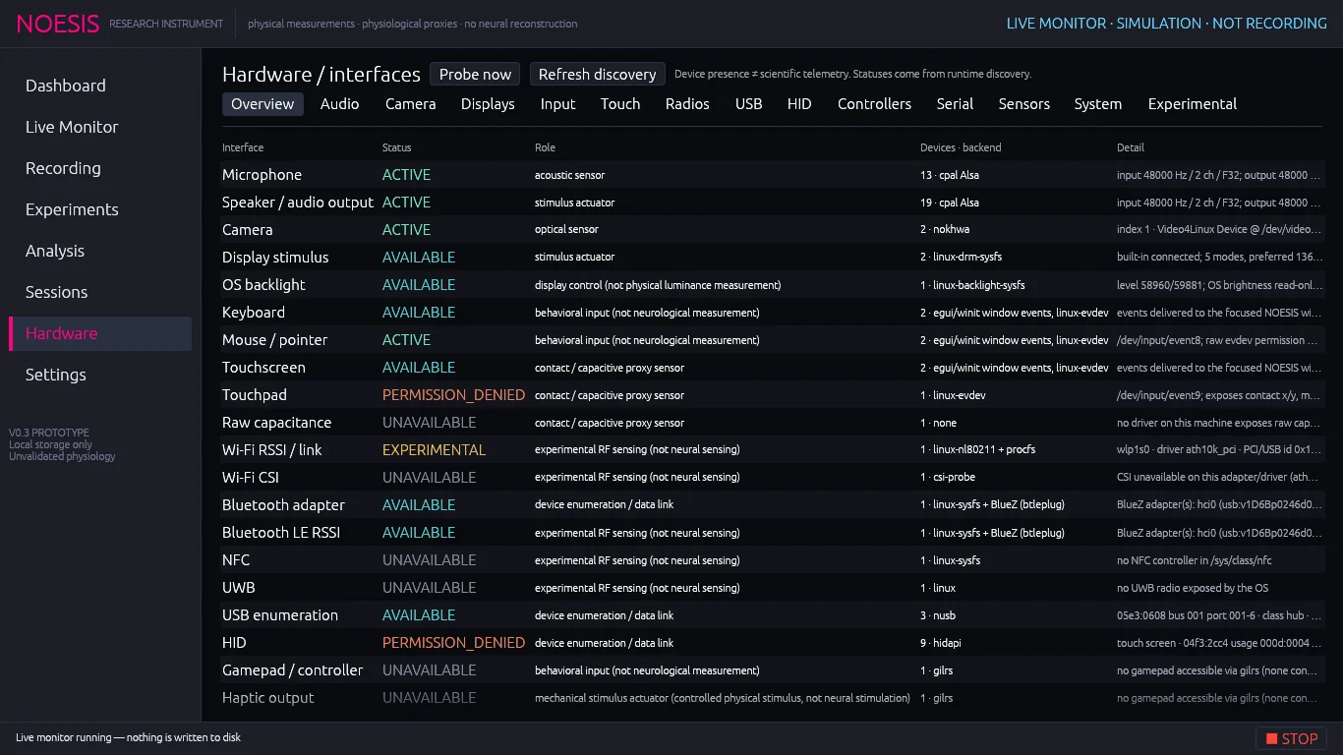Open the Sensors tab
The height and width of the screenshot is (755, 1343).
tap(1024, 103)
